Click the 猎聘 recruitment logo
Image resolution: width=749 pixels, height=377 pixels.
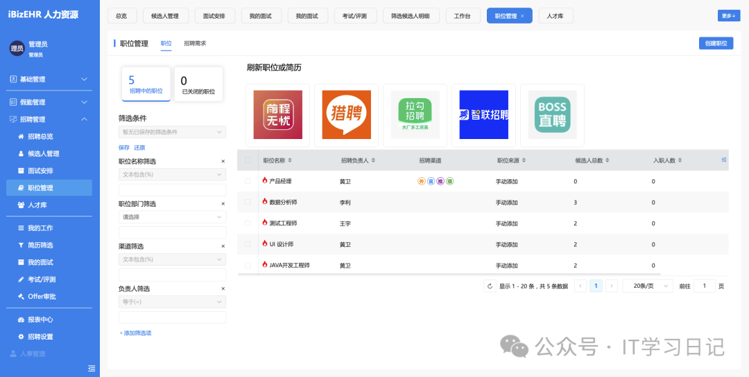(346, 115)
